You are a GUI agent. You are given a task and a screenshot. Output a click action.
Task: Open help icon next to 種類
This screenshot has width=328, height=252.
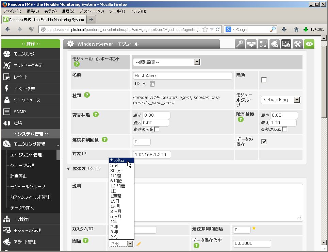(87, 95)
